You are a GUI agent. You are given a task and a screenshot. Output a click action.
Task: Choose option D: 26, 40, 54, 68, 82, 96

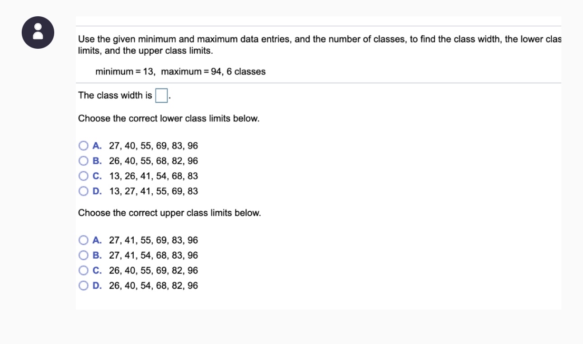(83, 285)
